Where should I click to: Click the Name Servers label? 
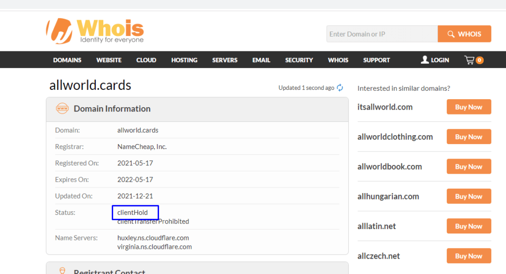(76, 238)
